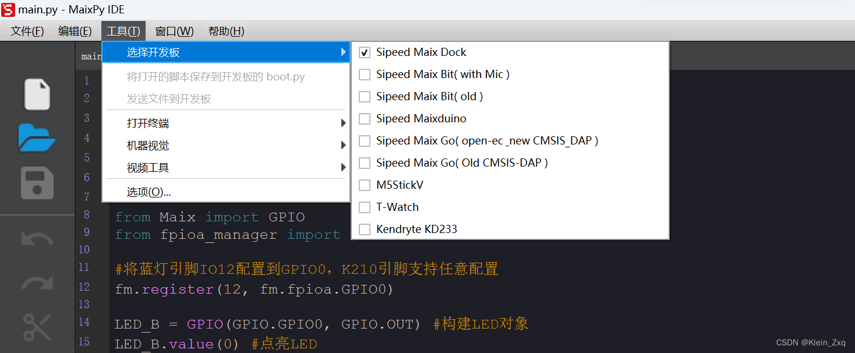This screenshot has height=353, width=855.
Task: Open a file with the folder icon
Action: (37, 138)
